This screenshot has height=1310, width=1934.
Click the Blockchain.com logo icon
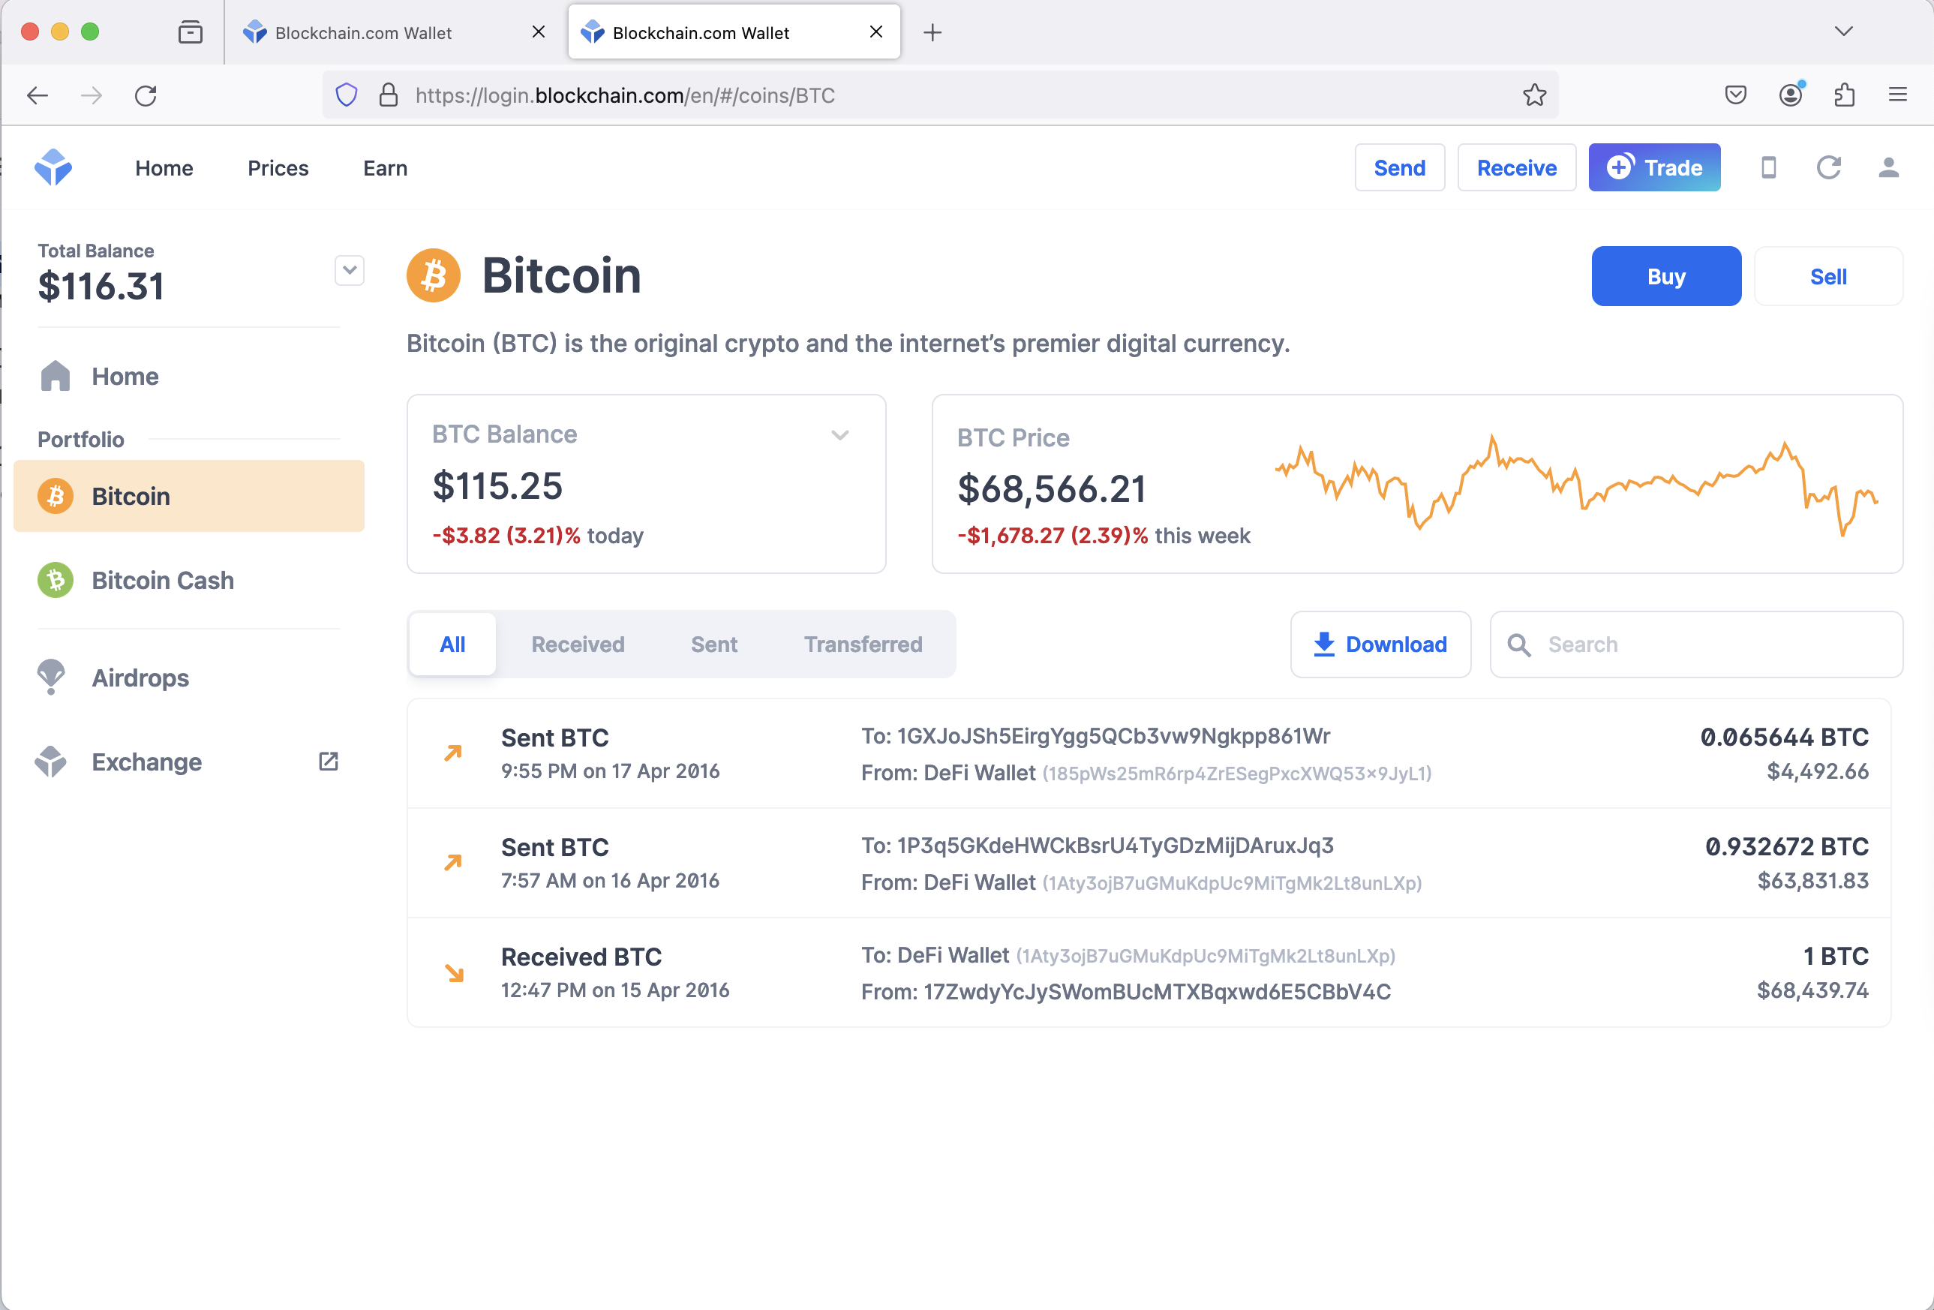tap(53, 167)
